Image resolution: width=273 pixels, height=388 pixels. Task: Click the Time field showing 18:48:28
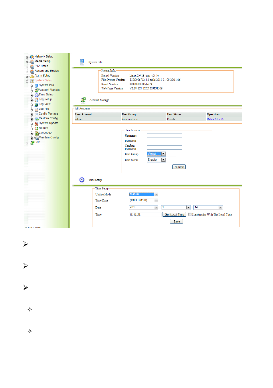pos(145,215)
